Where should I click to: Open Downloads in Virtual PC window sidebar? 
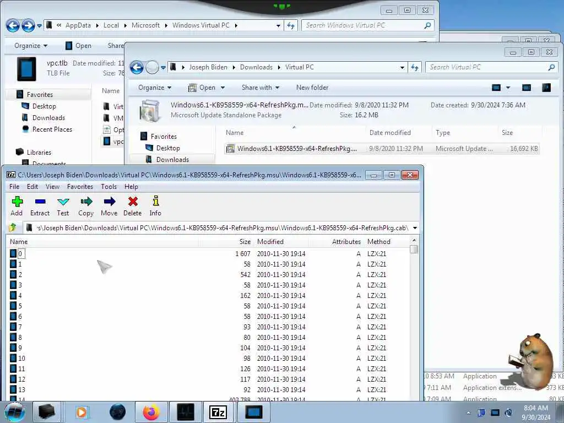point(172,160)
